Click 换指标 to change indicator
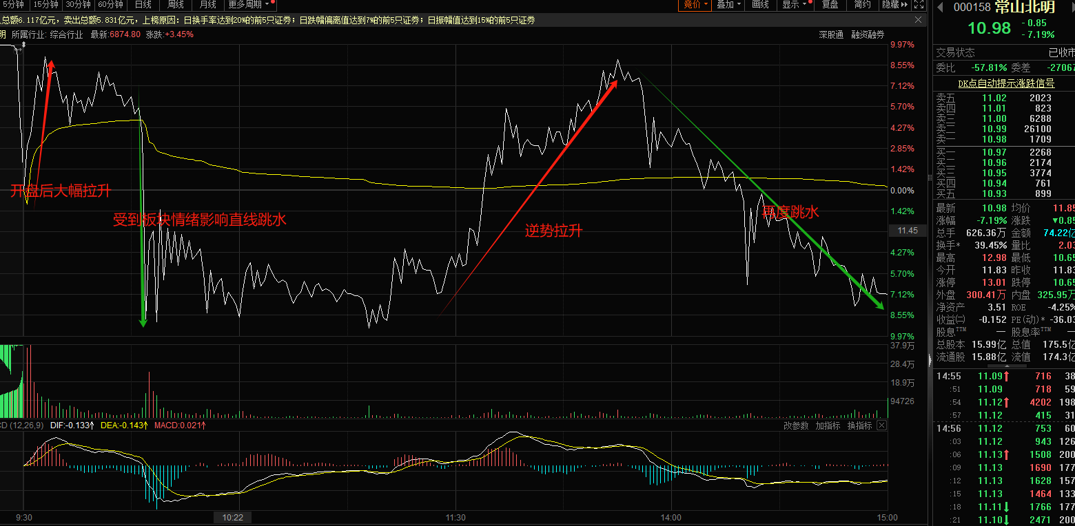Viewport: 1075px width, 526px height. [860, 425]
